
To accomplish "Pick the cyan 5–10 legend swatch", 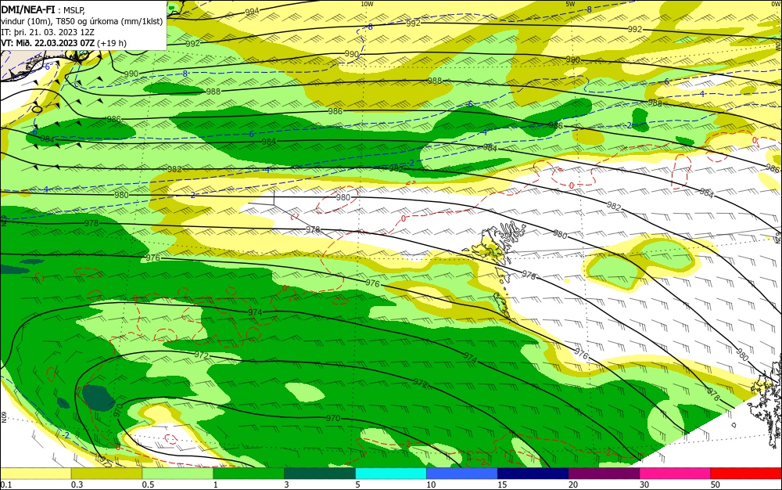I will [x=391, y=474].
